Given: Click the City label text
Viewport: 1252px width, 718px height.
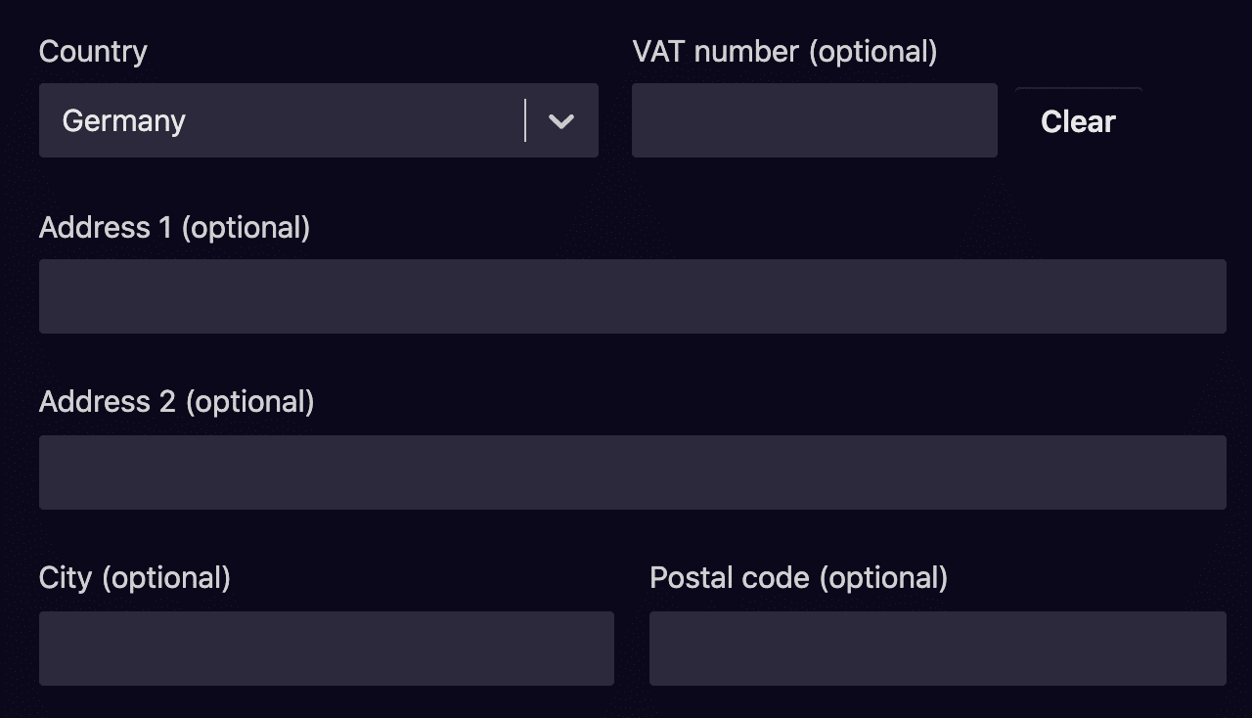Looking at the screenshot, I should click(x=65, y=578).
